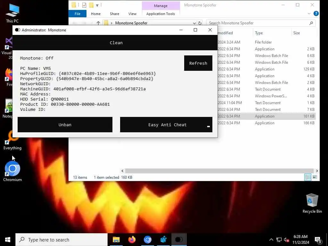
Task: Open the blue cube app in taskbar
Action: [x=163, y=240]
